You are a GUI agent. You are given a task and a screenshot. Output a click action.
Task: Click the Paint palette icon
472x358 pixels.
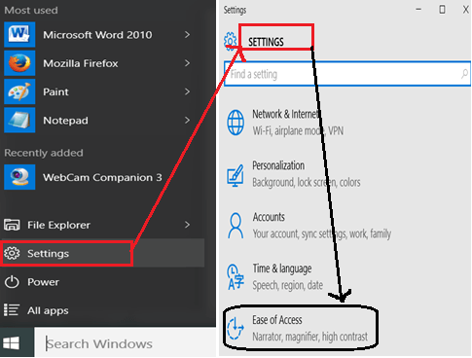[19, 91]
